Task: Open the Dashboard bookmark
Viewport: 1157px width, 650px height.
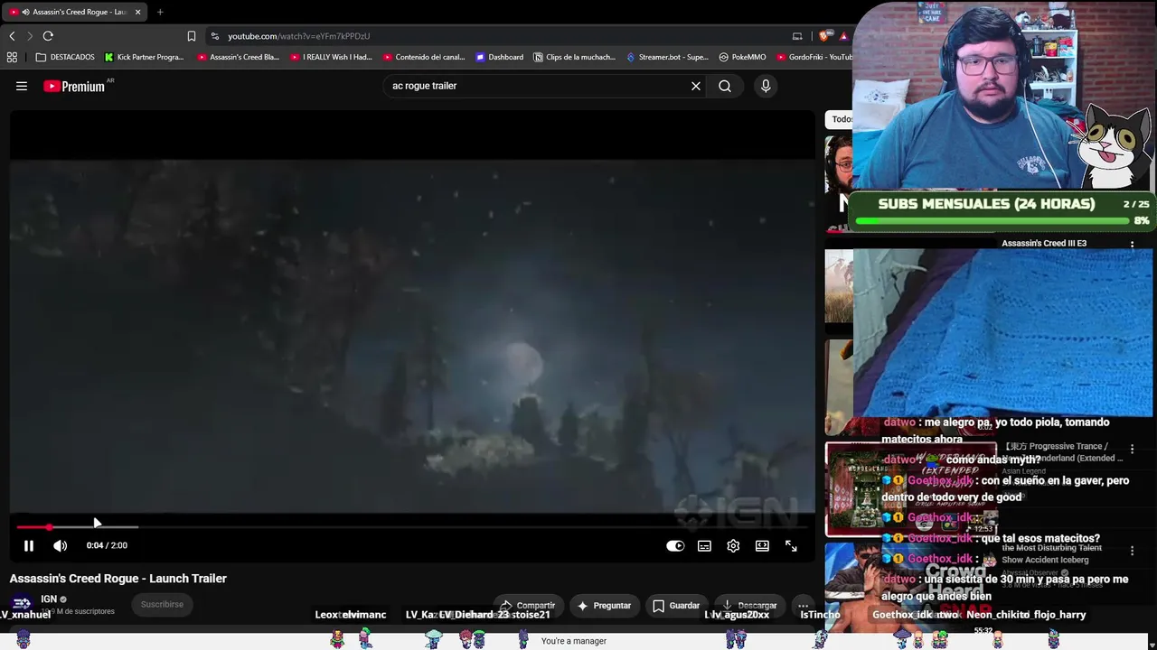Action: [500, 57]
